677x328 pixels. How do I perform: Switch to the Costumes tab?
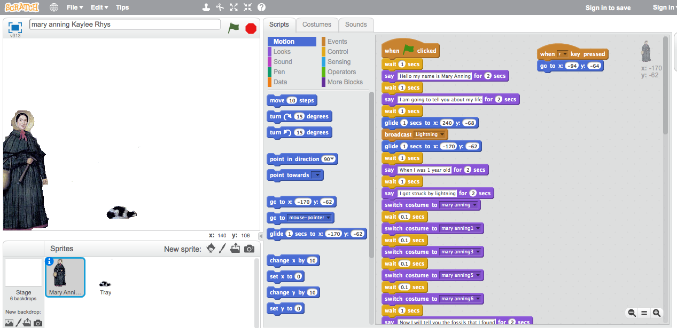click(317, 25)
